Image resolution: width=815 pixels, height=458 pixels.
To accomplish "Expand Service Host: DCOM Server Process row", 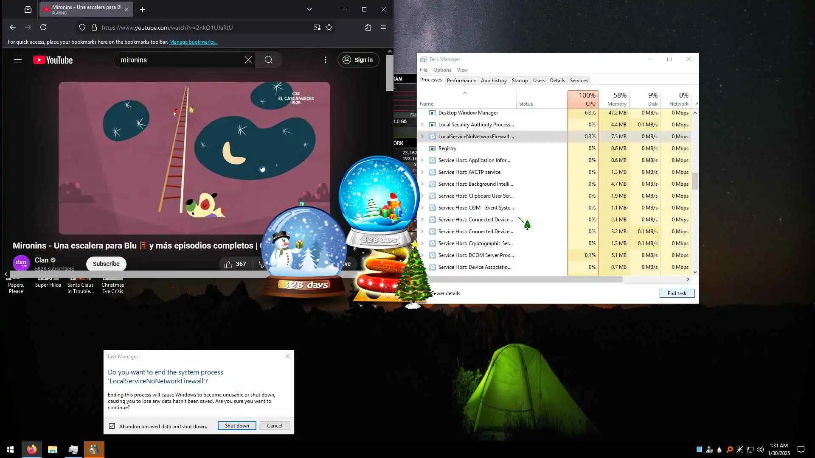I will tap(422, 255).
